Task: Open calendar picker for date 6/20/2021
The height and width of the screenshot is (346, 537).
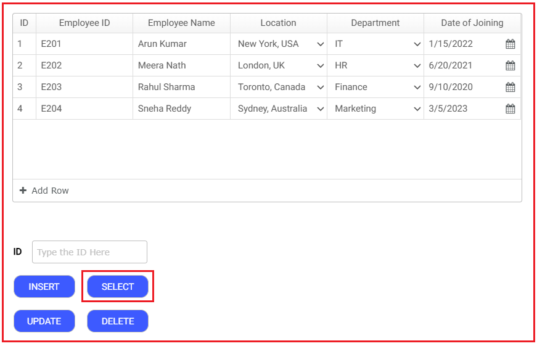Action: (510, 65)
